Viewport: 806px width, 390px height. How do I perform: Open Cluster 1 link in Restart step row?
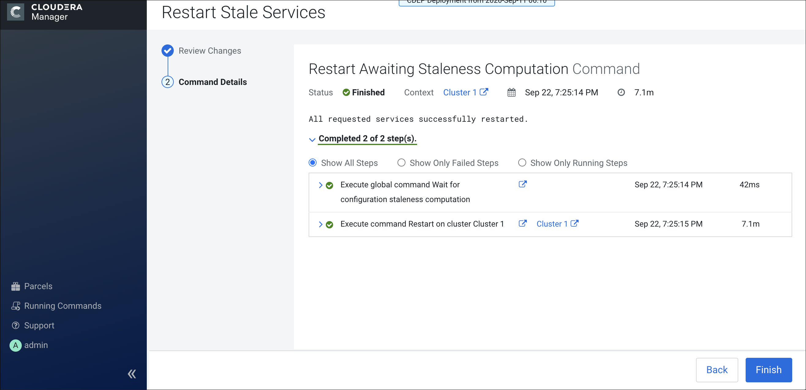pyautogui.click(x=552, y=224)
